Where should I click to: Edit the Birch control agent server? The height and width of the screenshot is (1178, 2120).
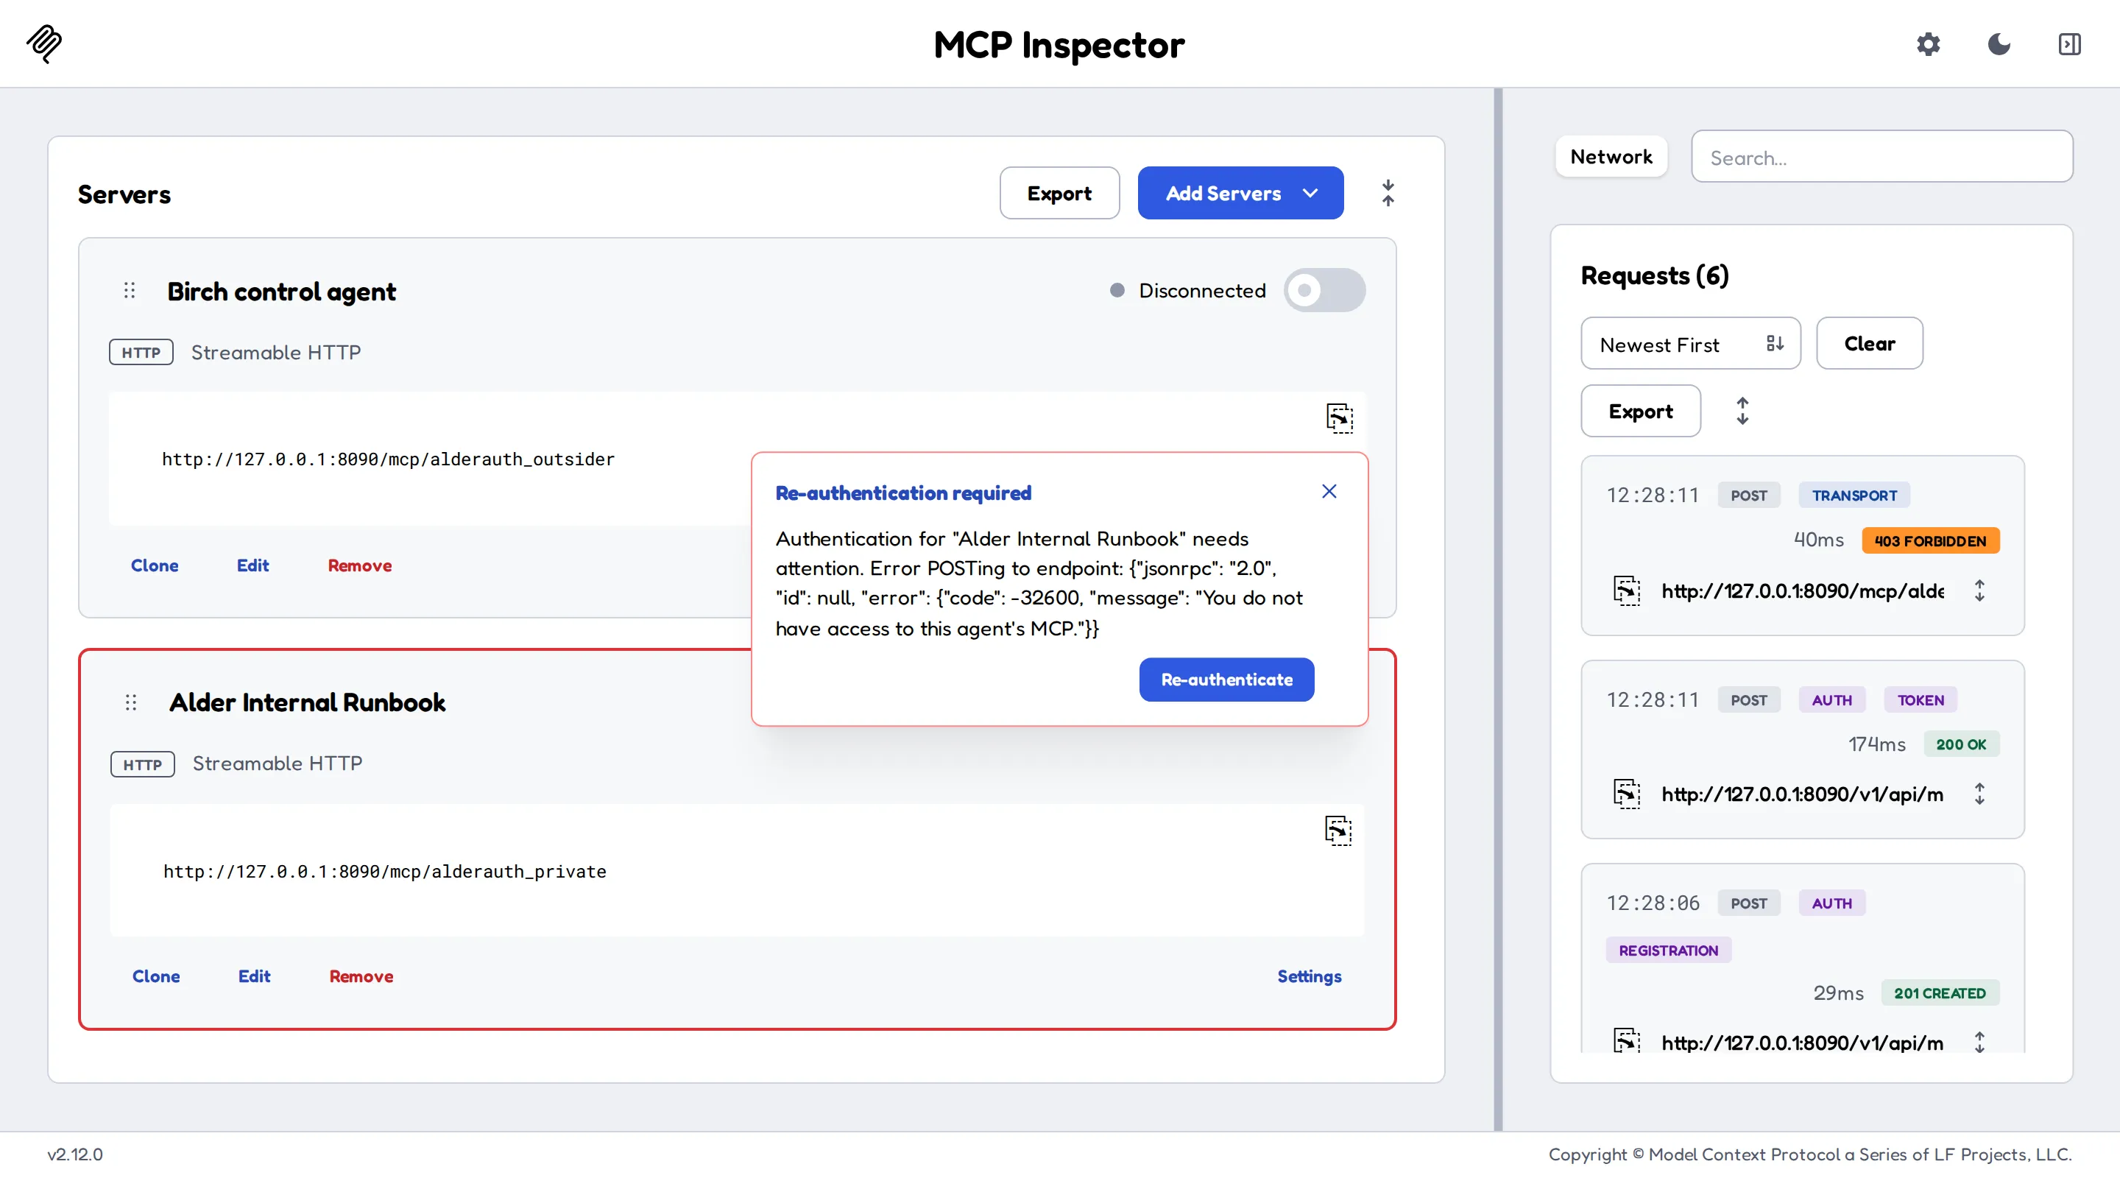click(x=252, y=565)
